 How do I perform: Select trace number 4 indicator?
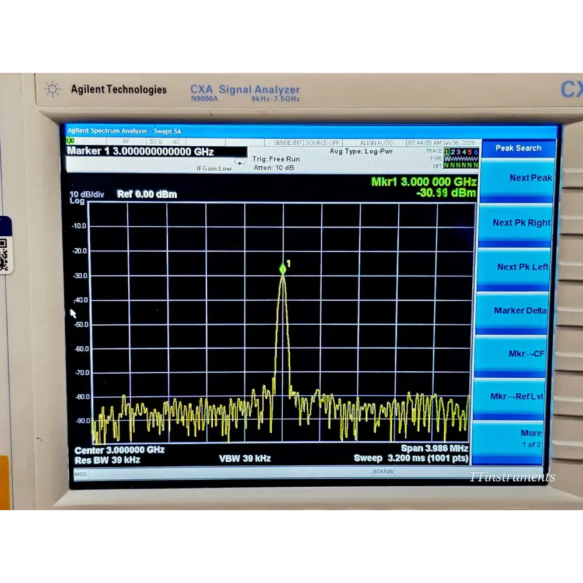tap(464, 152)
